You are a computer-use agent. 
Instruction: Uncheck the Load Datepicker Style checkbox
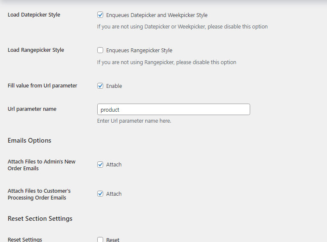(100, 15)
